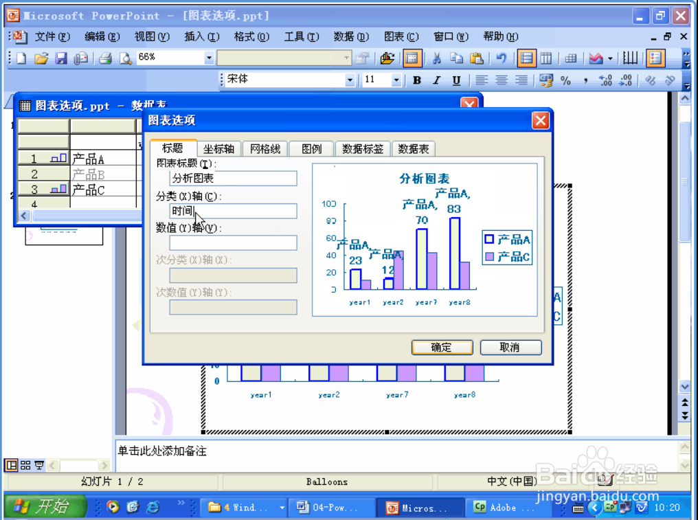Switch to the 数据标签 tab
The image size is (698, 520).
[363, 148]
